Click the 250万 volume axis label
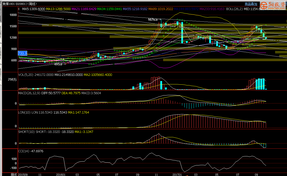This screenshot has height=176, width=287. coord(12,79)
